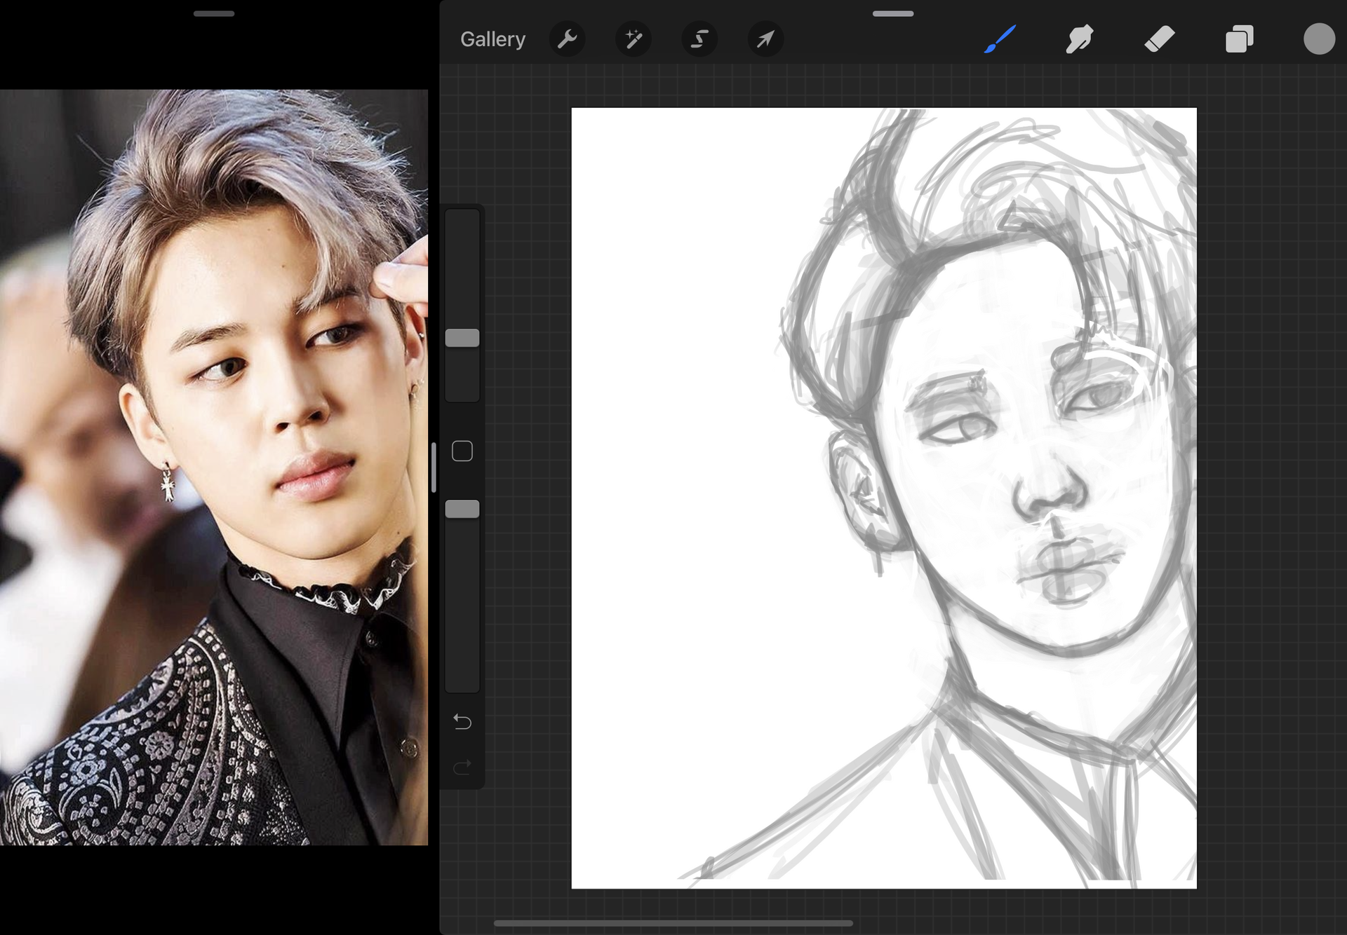
Task: Click the reference photo in the left app
Action: [x=214, y=467]
